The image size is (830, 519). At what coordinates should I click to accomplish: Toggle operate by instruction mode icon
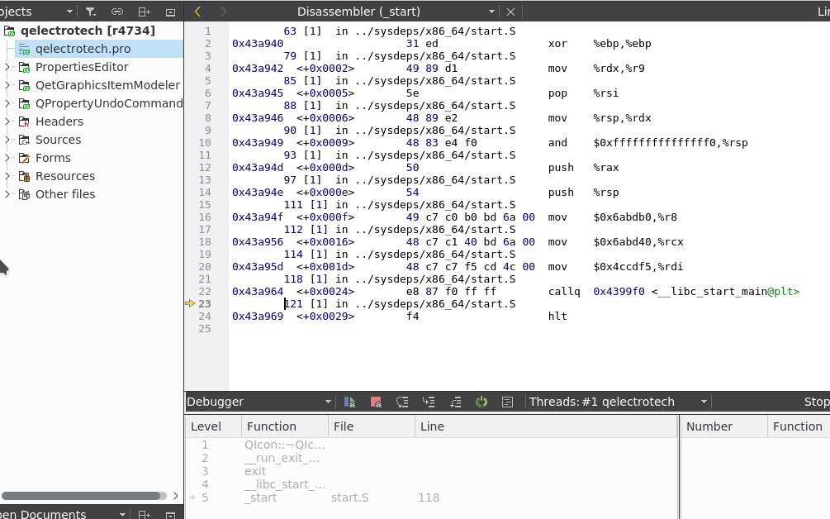[x=508, y=402]
